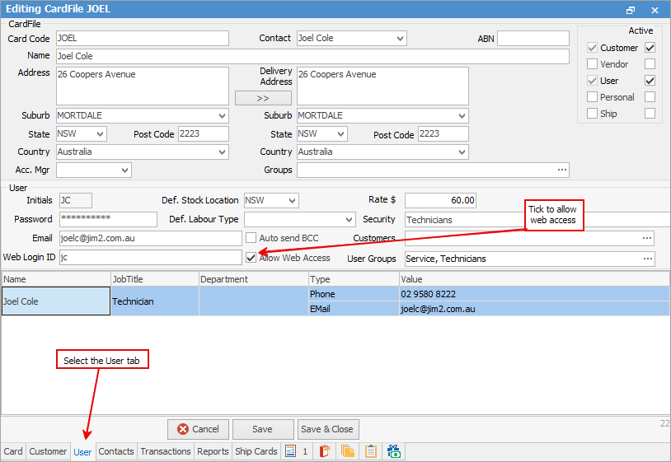This screenshot has width=671, height=462.
Task: Click the Save & Close button
Action: point(327,429)
